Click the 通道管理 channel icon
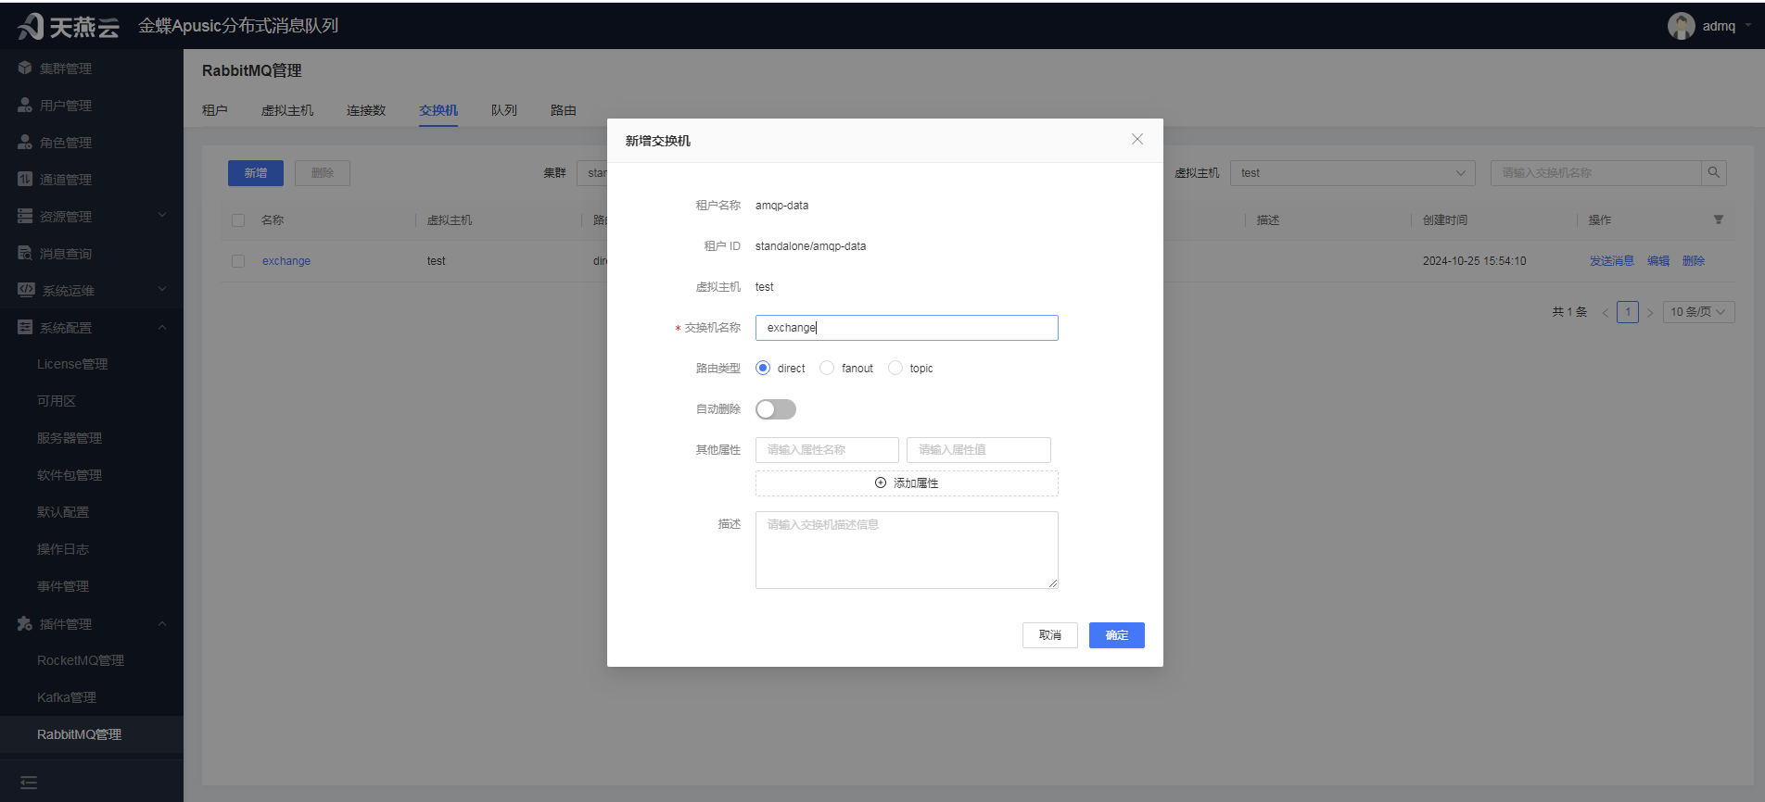Screen dimensions: 1765x802 [25, 179]
